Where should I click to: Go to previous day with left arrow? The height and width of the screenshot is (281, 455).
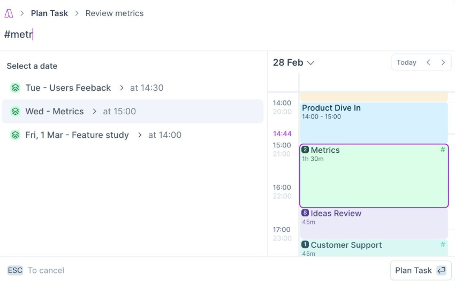(x=428, y=63)
